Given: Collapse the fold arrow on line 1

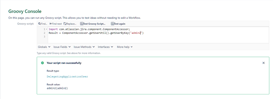Looking at the screenshot, I should [x=46, y=29].
